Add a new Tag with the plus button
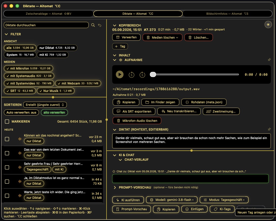The height and width of the screenshot is (221, 276). click(120, 46)
